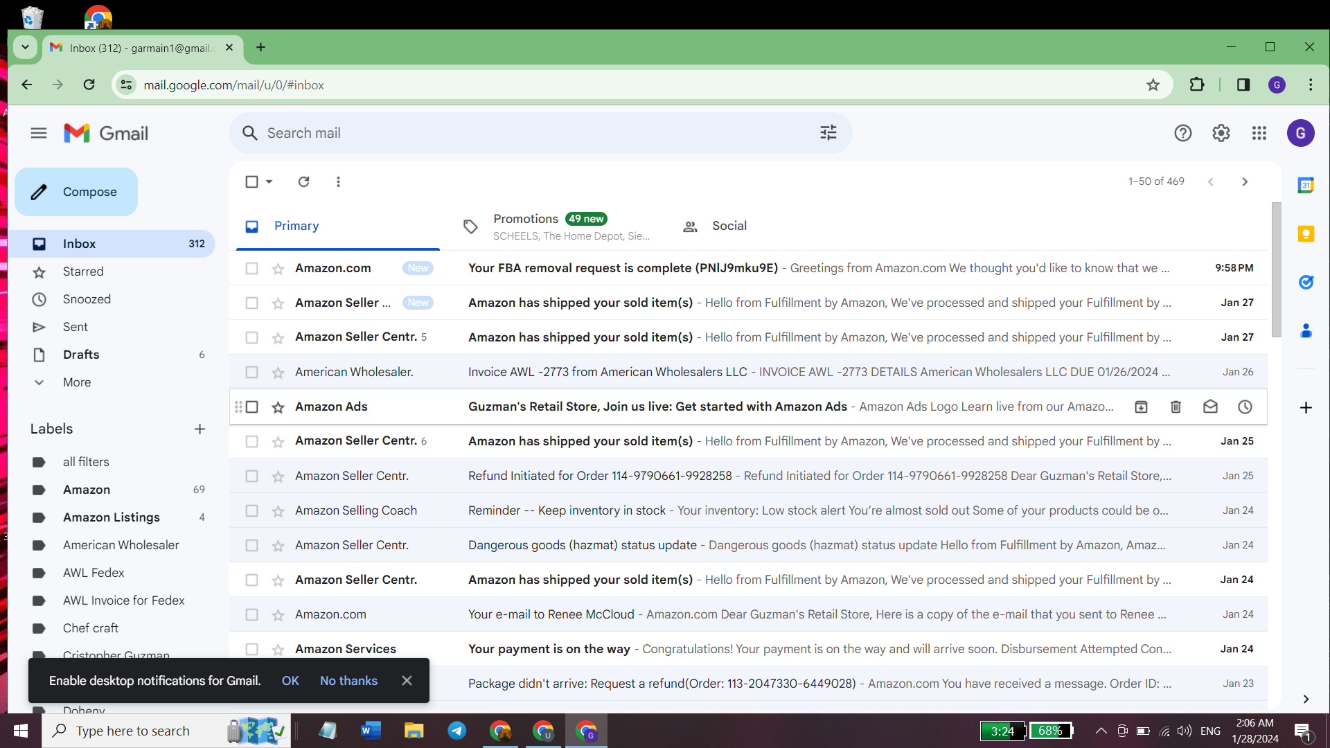
Task: Show the side panel chevron at bottom right
Action: click(x=1306, y=699)
